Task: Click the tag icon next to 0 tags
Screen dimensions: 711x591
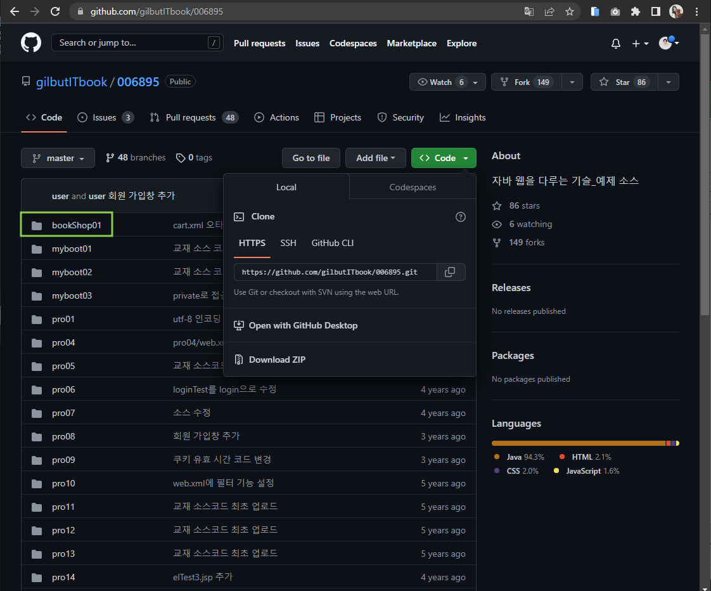Action: (x=181, y=158)
